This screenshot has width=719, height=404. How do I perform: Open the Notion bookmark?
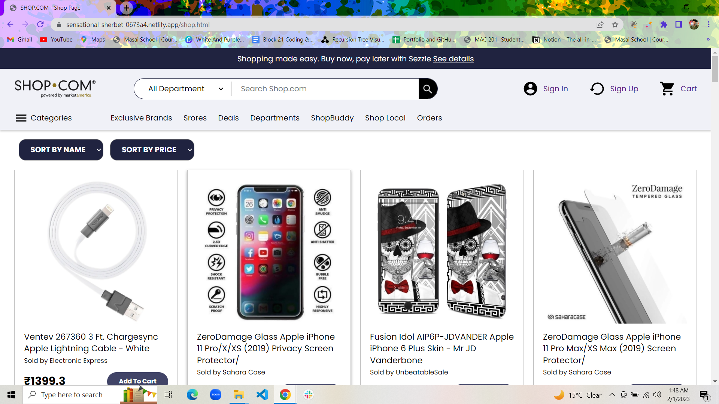(x=564, y=39)
